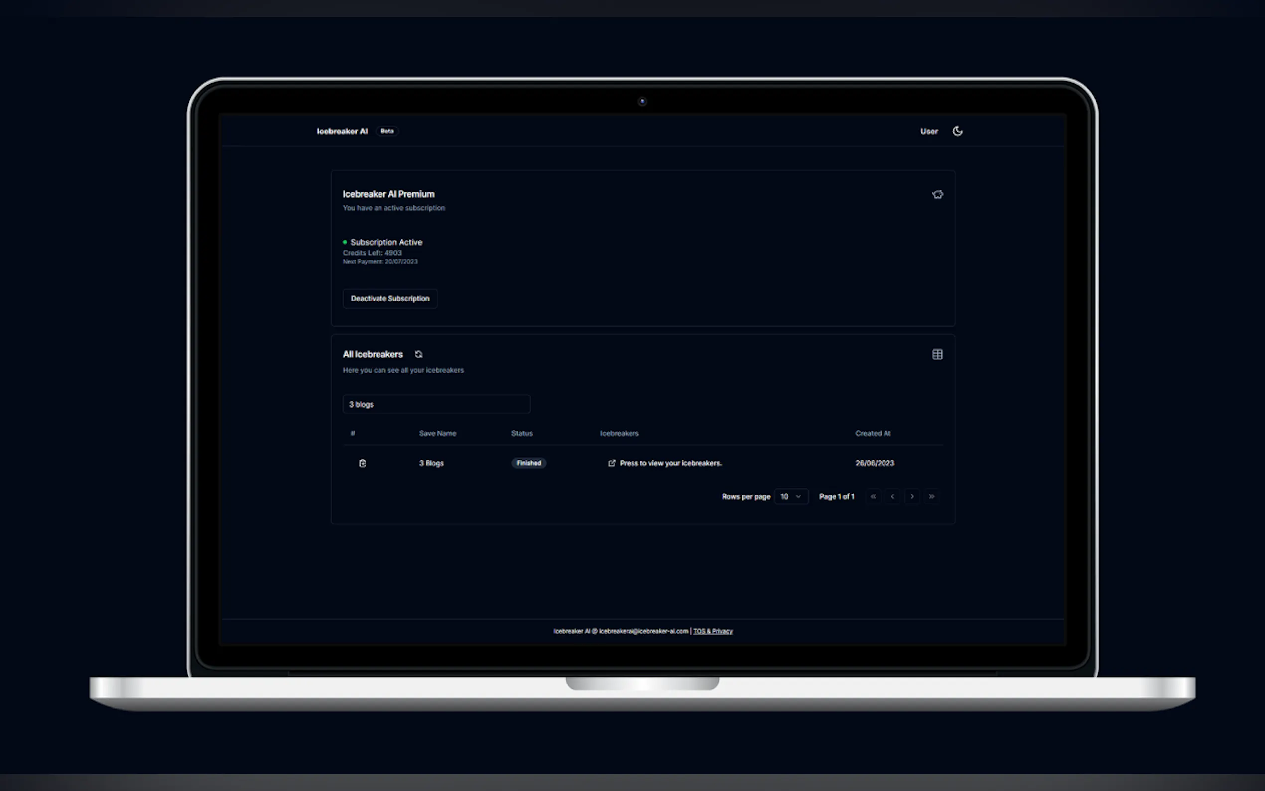The height and width of the screenshot is (791, 1265).
Task: Click the Finished status badge
Action: click(528, 463)
